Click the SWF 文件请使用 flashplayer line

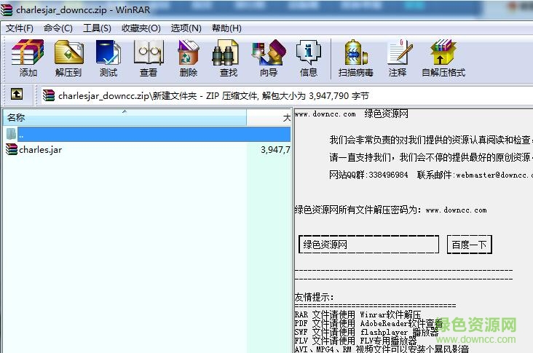tap(366, 332)
